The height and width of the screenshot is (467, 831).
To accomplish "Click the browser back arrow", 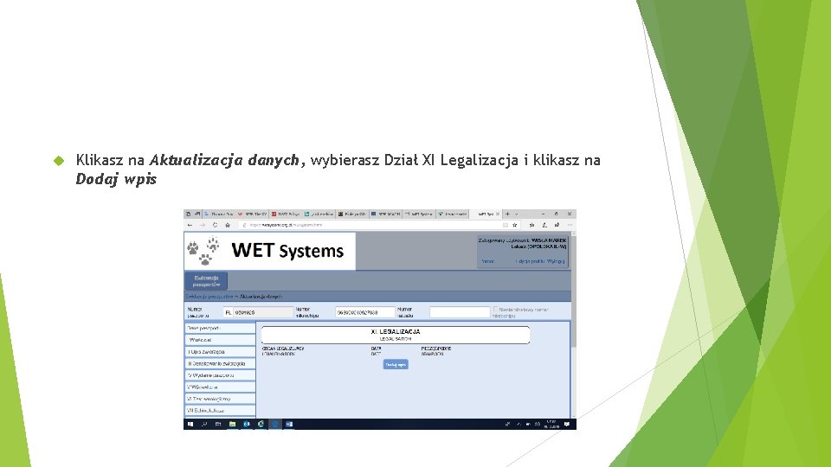I will pyautogui.click(x=190, y=225).
